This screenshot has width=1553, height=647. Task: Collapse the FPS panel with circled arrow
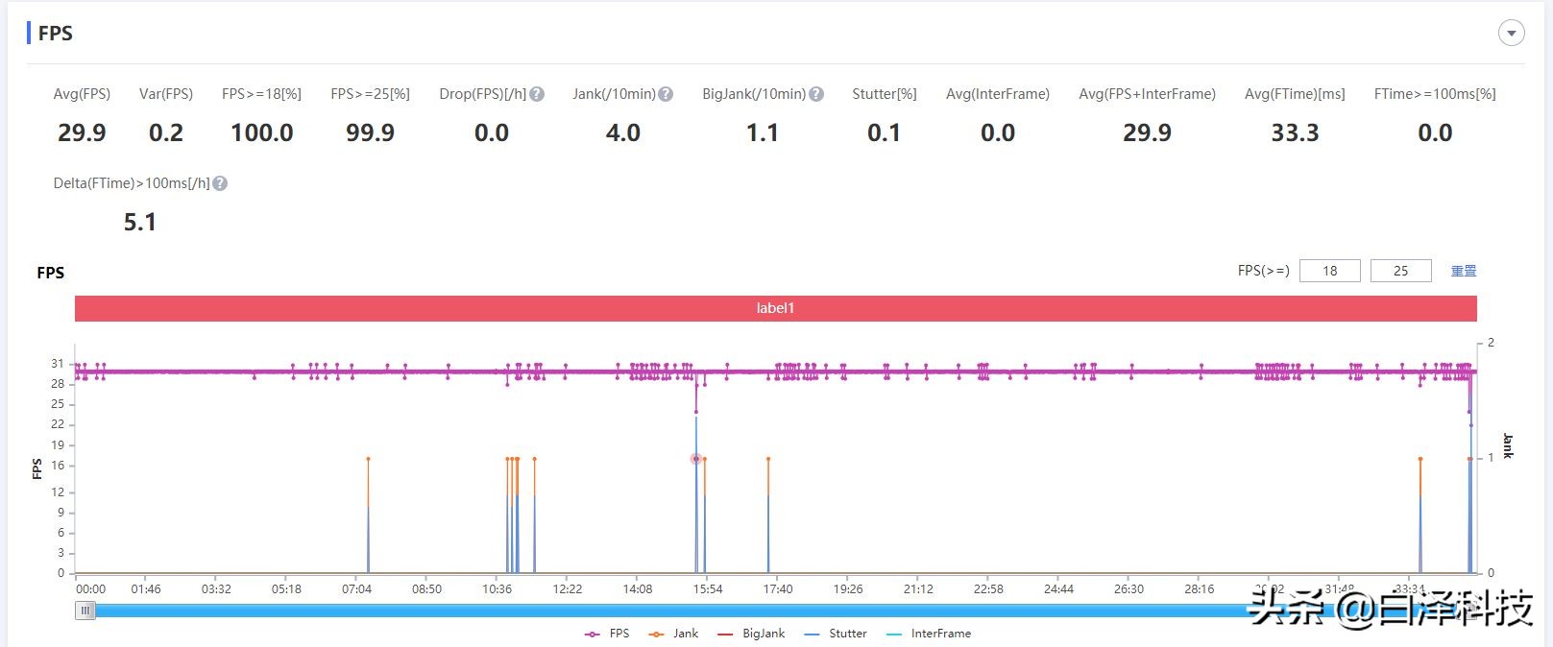coord(1511,34)
